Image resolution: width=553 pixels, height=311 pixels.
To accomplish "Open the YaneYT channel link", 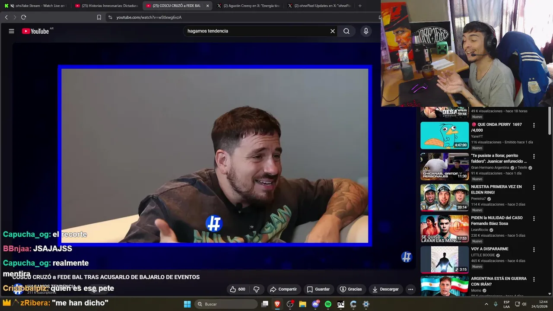I will pos(477,136).
